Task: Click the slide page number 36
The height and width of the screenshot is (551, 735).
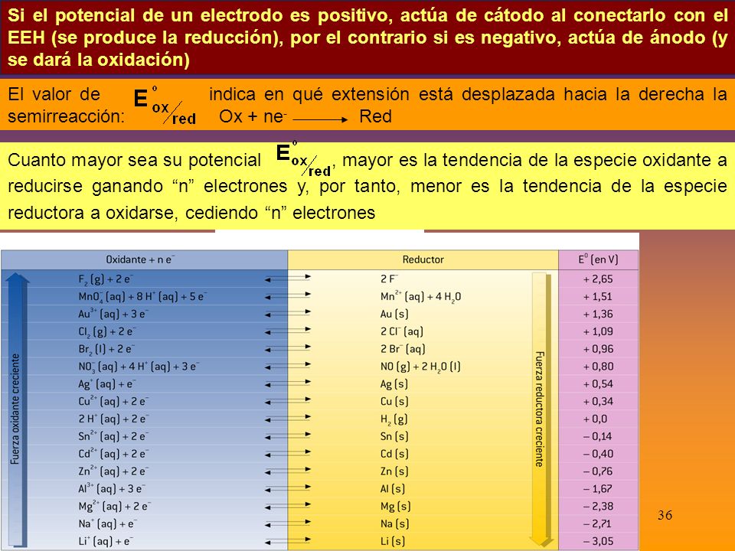Action: coord(665,515)
